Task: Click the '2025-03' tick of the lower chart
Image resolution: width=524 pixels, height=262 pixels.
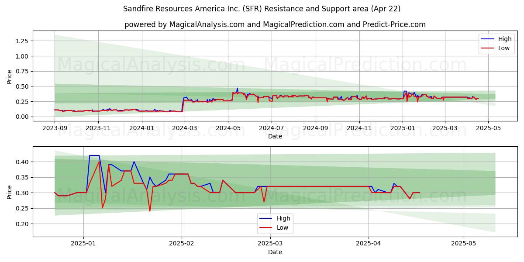Action: pyautogui.click(x=270, y=244)
